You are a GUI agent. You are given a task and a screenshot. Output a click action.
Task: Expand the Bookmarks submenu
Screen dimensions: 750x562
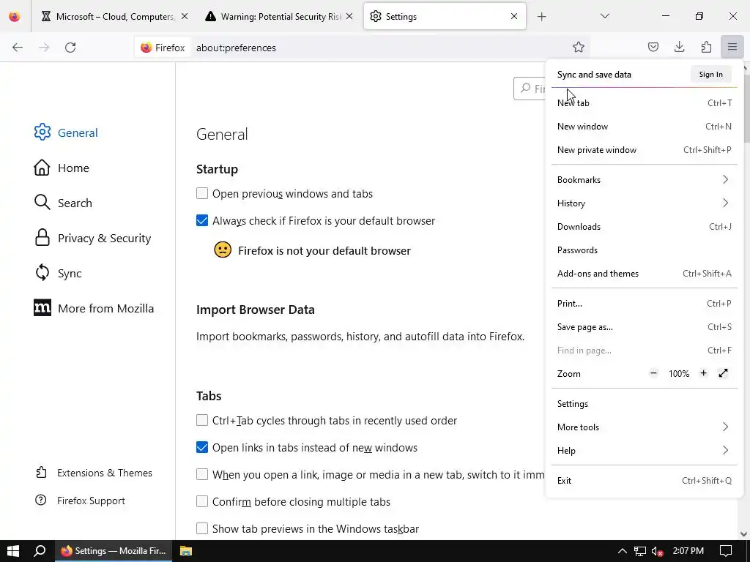click(644, 180)
